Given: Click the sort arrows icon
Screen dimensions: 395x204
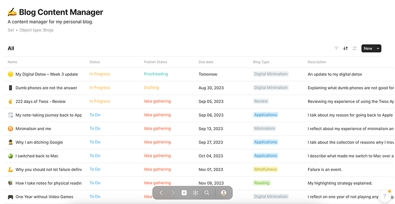Looking at the screenshot, I should 346,48.
